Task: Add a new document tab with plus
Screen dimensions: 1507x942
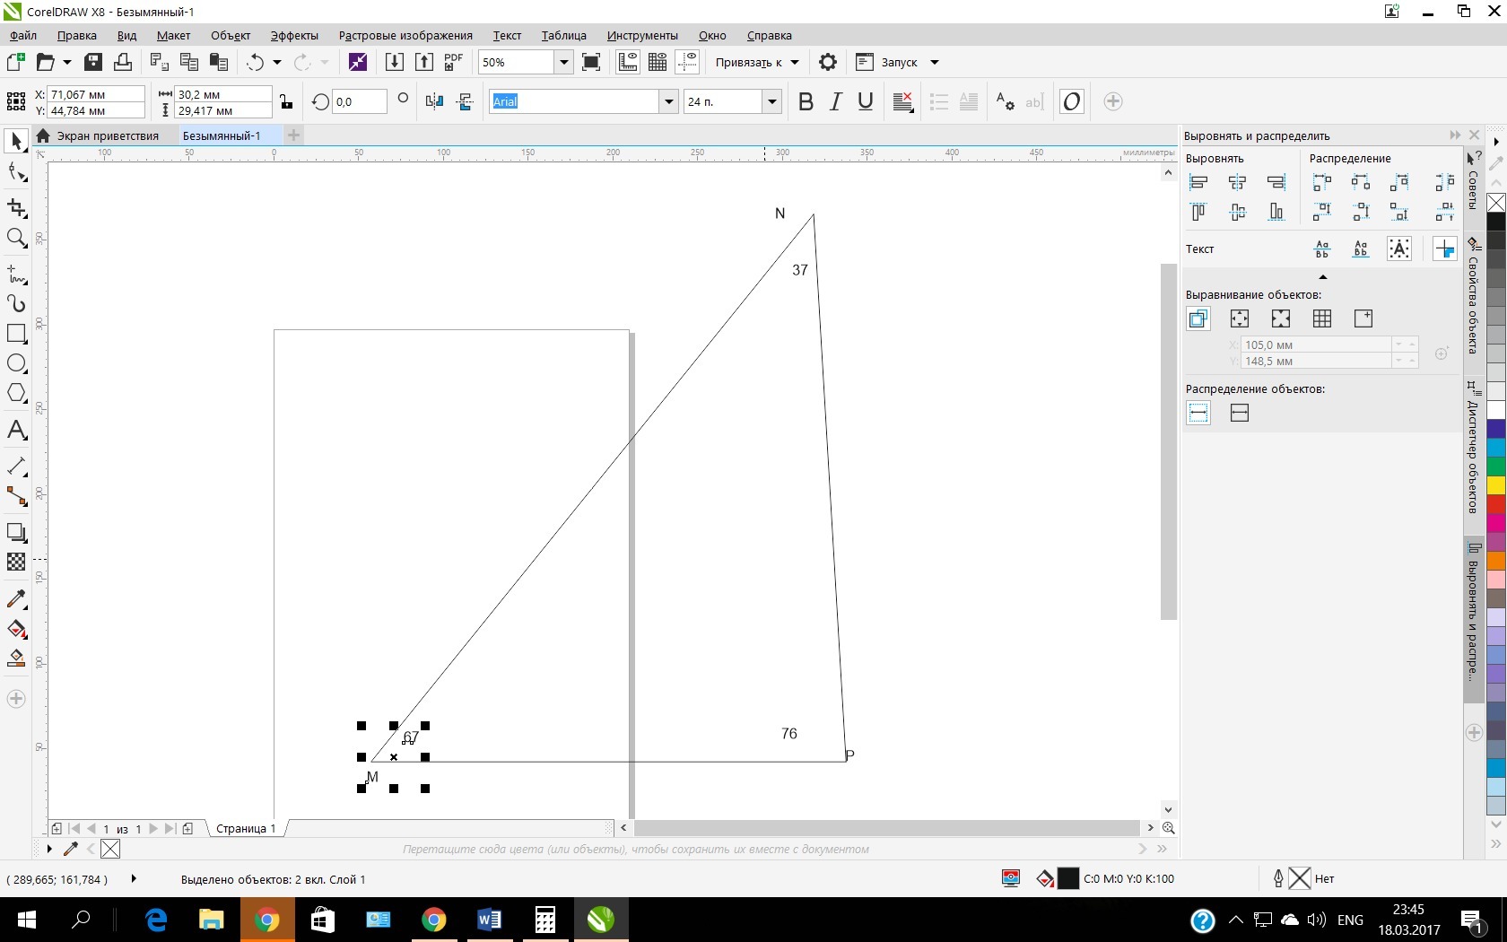Action: (x=293, y=135)
